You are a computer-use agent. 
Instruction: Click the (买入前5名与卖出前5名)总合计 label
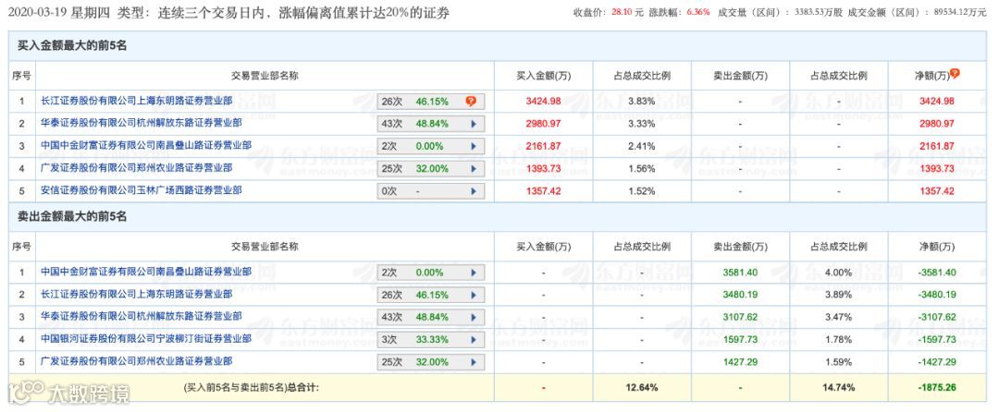pyautogui.click(x=251, y=386)
